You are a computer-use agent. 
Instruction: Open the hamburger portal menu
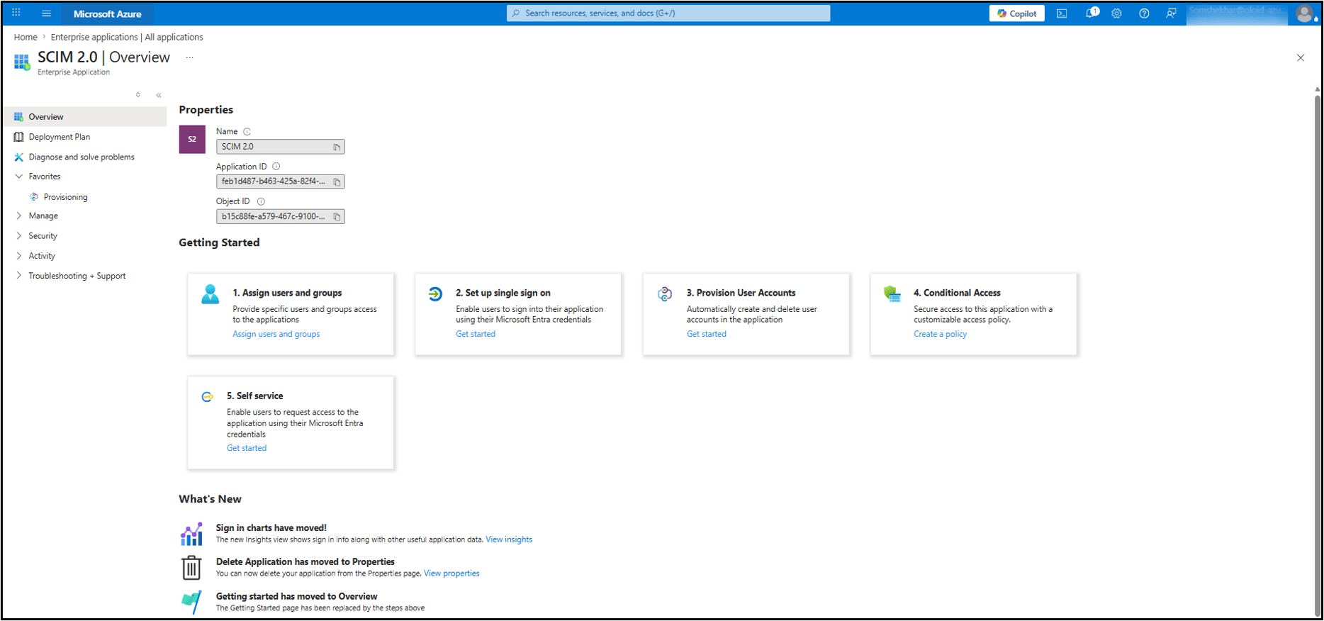(47, 13)
